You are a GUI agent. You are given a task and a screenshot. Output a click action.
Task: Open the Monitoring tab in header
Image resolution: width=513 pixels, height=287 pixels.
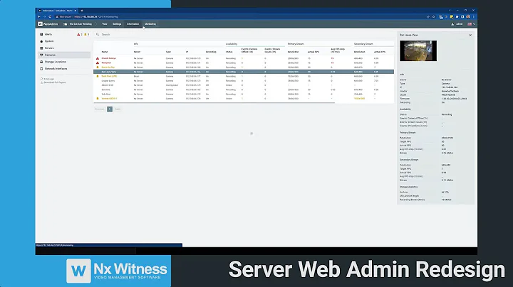coord(150,24)
